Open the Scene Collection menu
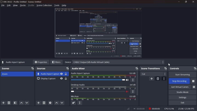 coord(44,5)
